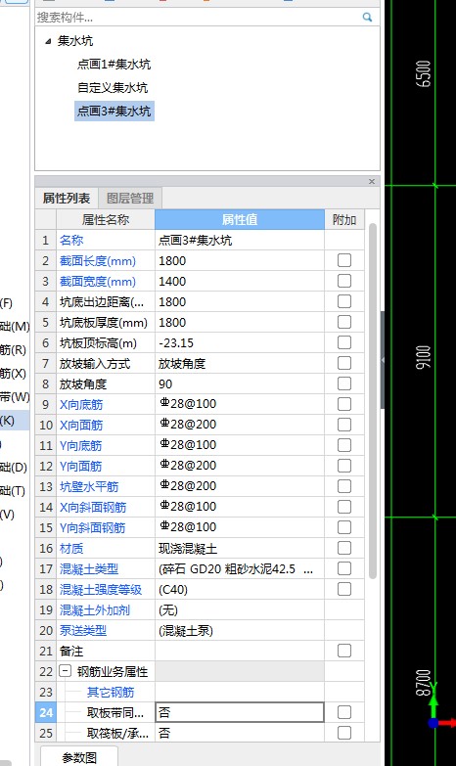Close the properties panel

pos(372,181)
